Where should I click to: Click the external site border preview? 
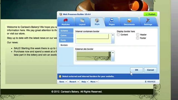(93, 56)
